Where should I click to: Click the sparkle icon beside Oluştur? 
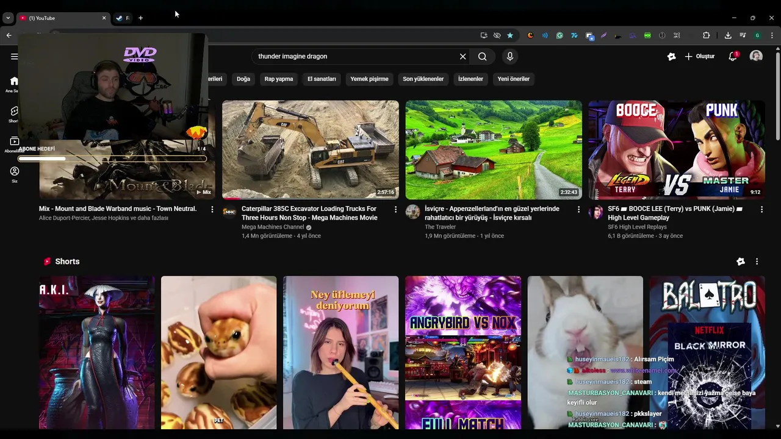[x=671, y=56]
